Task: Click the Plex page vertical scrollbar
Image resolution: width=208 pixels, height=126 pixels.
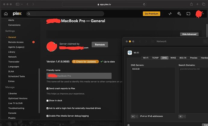Action: (207, 30)
